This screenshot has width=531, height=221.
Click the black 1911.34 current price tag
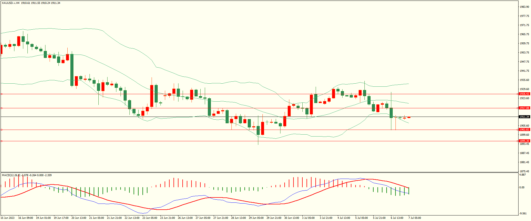(x=524, y=117)
